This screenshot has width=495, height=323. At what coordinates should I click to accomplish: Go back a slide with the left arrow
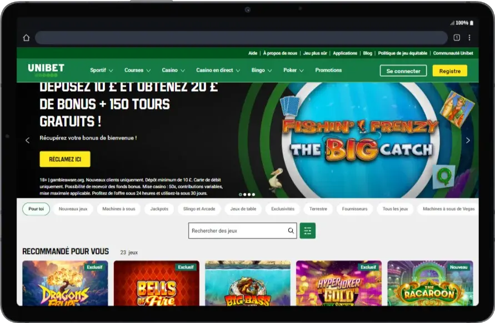(27, 141)
